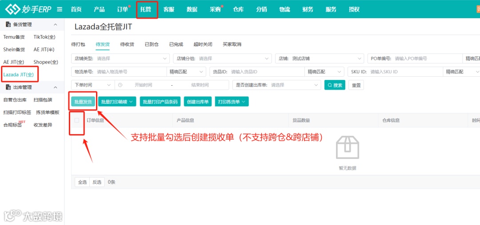Open 合规标签 in the sidebar
This screenshot has width=480, height=225.
[12, 125]
